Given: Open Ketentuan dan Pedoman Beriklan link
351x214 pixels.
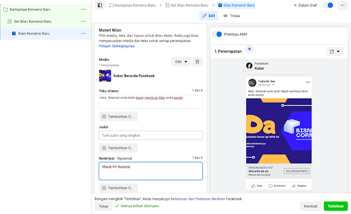Looking at the screenshot, I should pyautogui.click(x=198, y=199).
